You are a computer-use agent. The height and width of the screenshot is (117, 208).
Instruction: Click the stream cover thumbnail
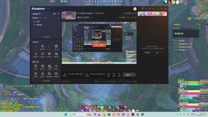click(69, 15)
